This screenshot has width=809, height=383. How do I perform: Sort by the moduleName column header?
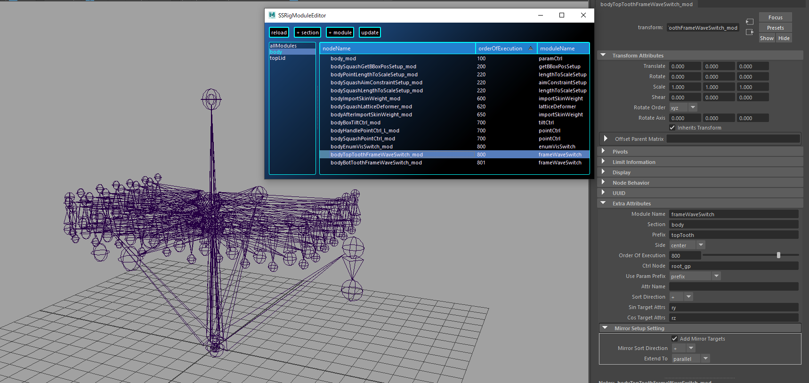coord(563,48)
